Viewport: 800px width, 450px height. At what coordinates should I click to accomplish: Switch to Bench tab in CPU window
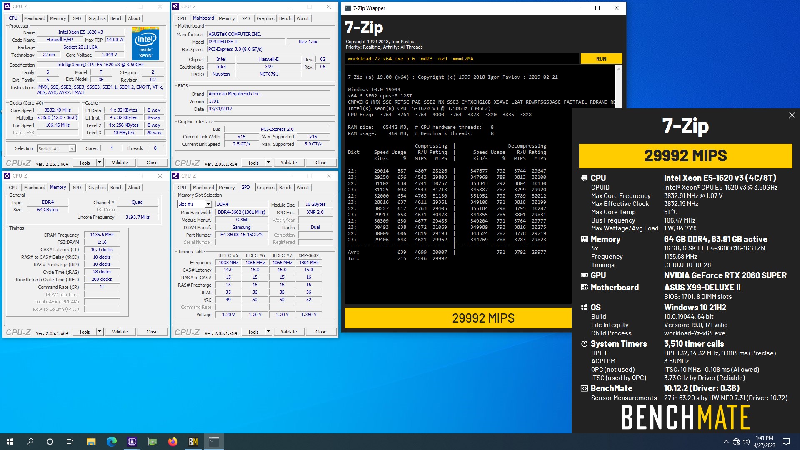pyautogui.click(x=116, y=18)
